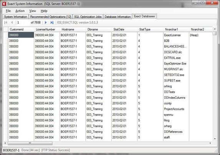220x155 pixels.
Task: Select the B2B cell
Action: pos(176,41)
